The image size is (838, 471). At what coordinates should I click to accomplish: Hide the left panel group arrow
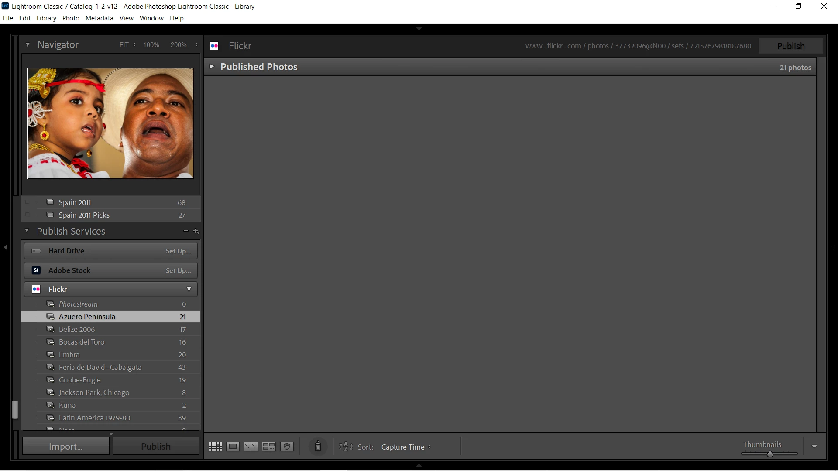(x=6, y=247)
